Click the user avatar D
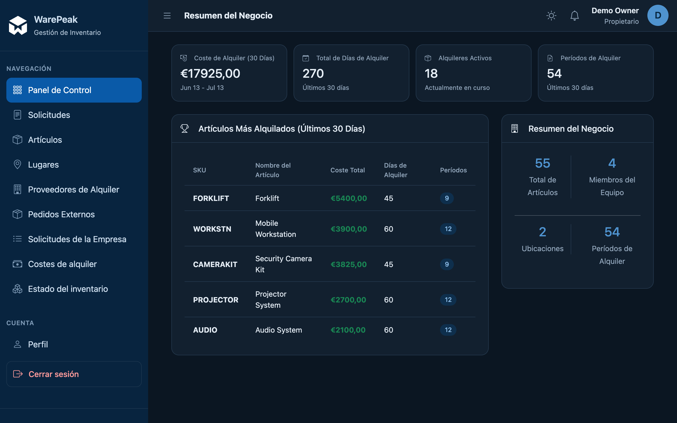 pyautogui.click(x=658, y=16)
